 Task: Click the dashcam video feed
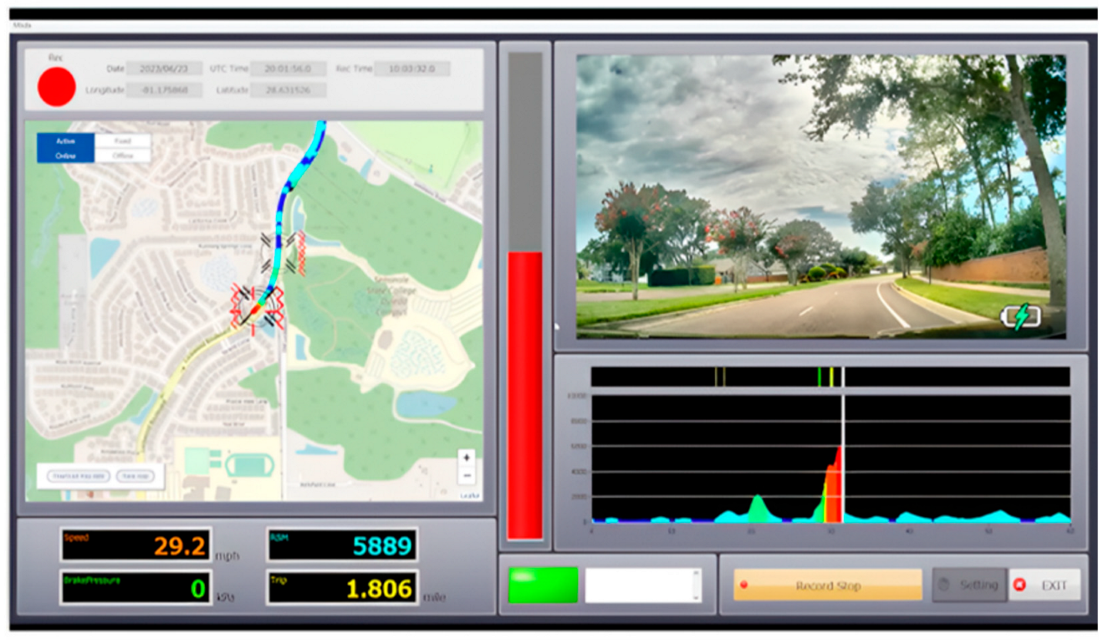click(820, 197)
